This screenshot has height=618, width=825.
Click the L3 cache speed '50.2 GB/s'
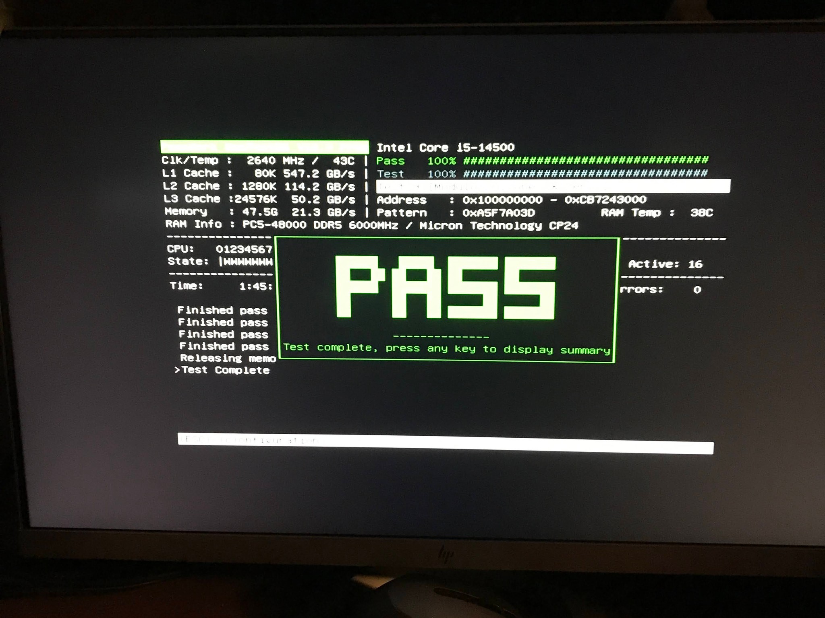[x=323, y=200]
